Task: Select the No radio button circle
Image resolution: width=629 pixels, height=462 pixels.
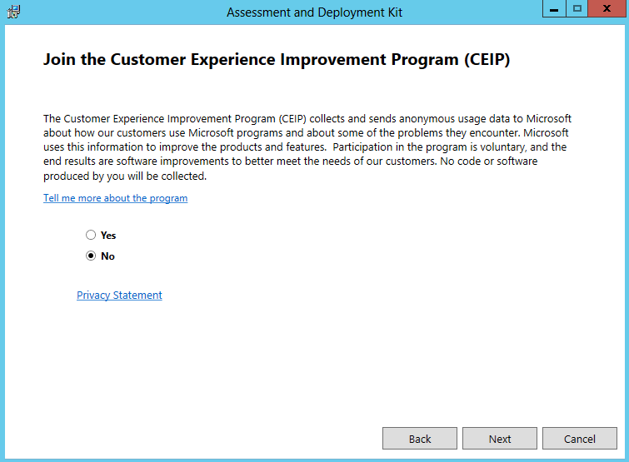Action: click(91, 256)
